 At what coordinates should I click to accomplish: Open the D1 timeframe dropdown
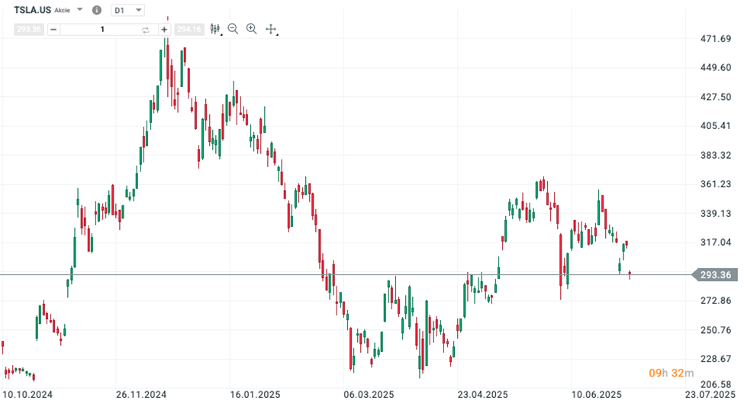click(127, 10)
